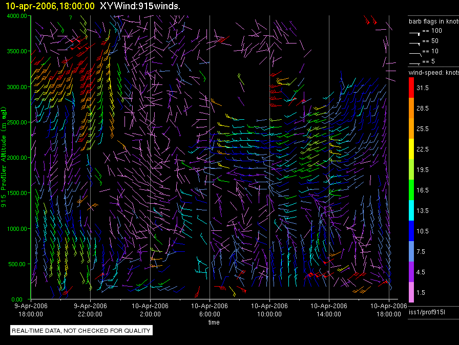Select the pink 1.5 knots color band
459x345 pixels.
411,292
